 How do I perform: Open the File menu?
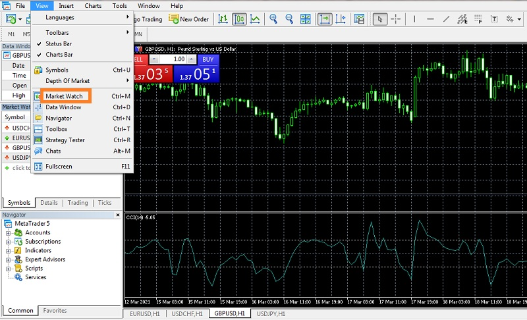point(20,6)
